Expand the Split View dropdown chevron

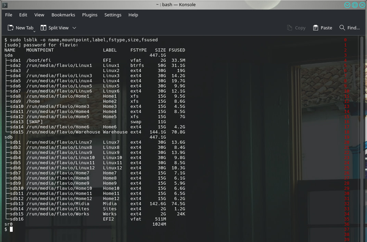[74, 28]
